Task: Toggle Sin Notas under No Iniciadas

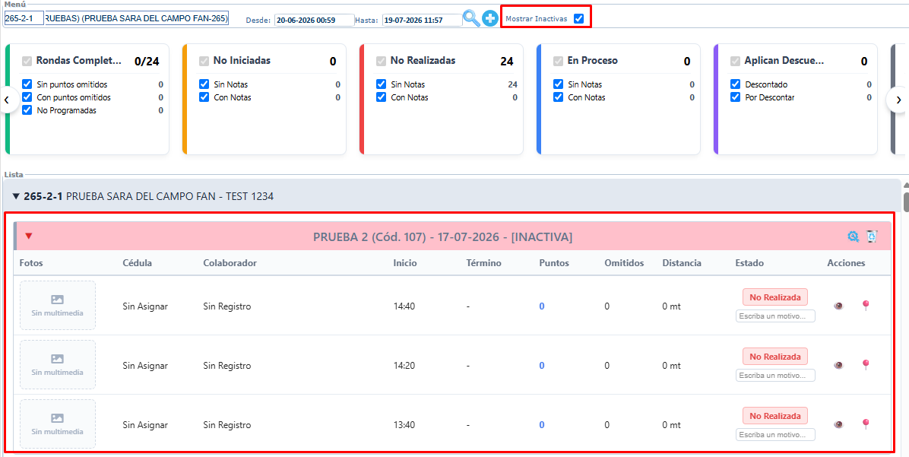Action: [x=204, y=84]
